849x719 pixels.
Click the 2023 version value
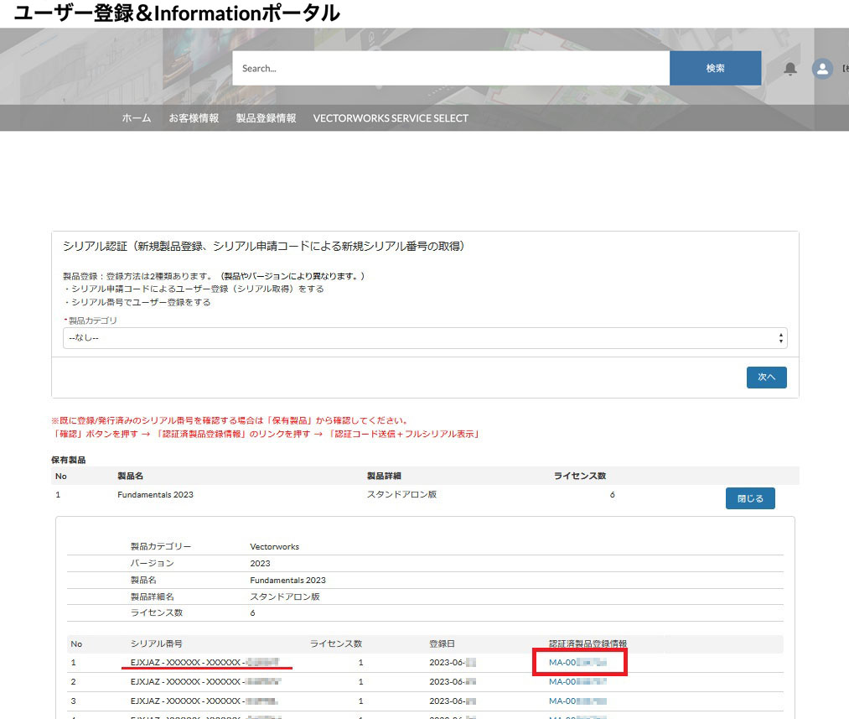tap(260, 564)
